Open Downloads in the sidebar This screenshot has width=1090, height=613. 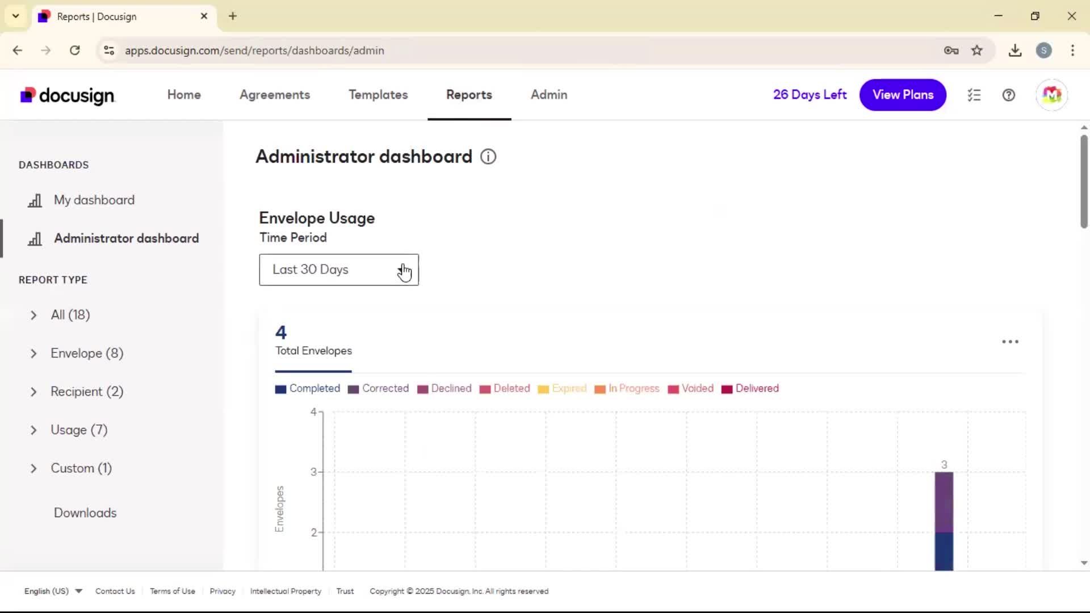point(85,513)
